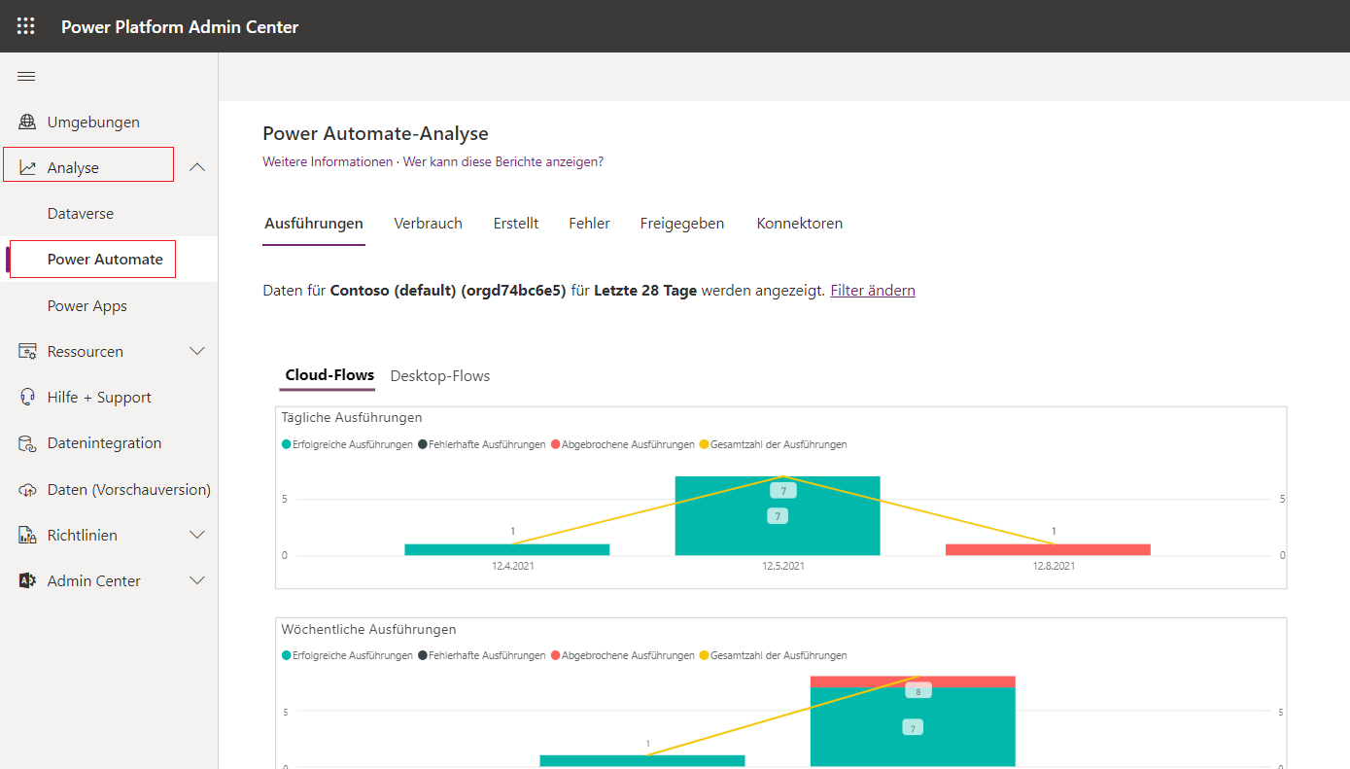Viewport: 1350px width, 769px height.
Task: Click Gesamtzahl der Ausführungen legend in daily chart
Action: 774,444
